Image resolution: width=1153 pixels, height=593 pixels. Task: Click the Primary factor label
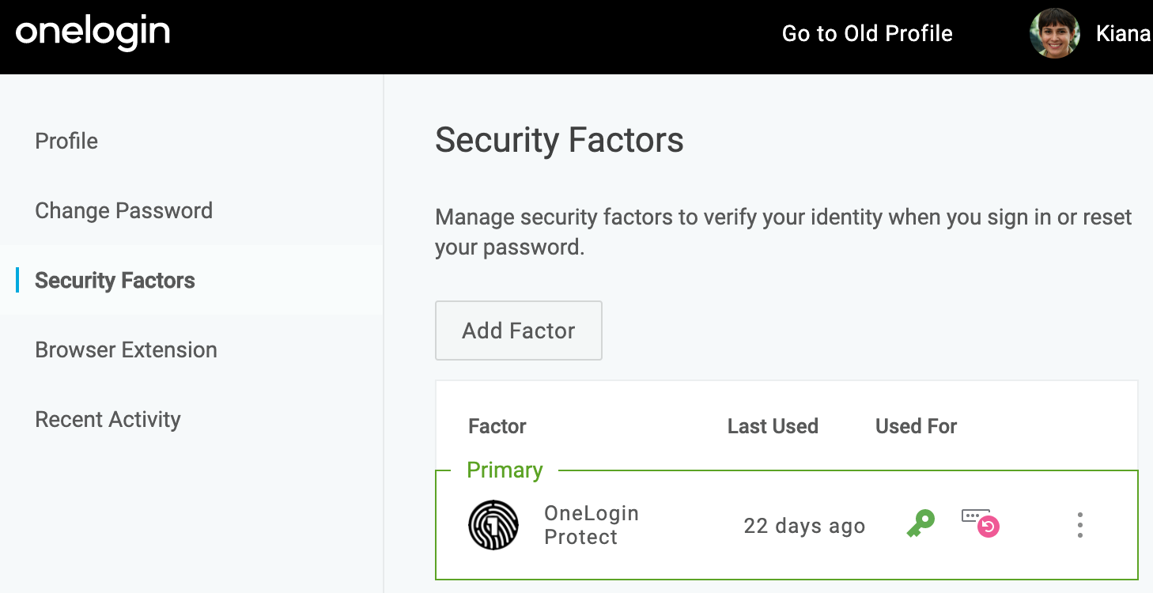coord(505,470)
